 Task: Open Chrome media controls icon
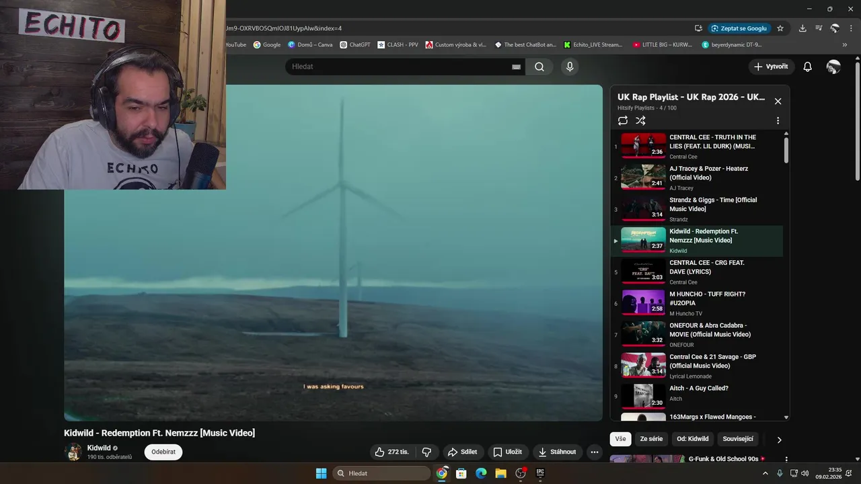click(819, 28)
